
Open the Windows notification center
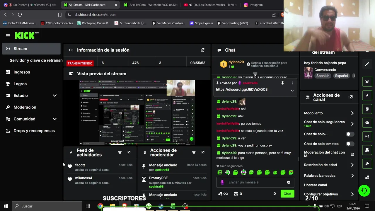[367, 206]
